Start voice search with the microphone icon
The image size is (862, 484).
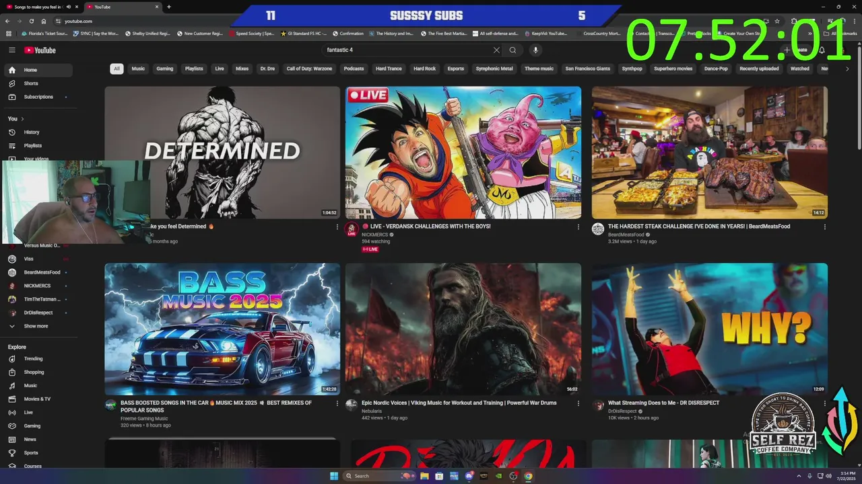(x=535, y=50)
